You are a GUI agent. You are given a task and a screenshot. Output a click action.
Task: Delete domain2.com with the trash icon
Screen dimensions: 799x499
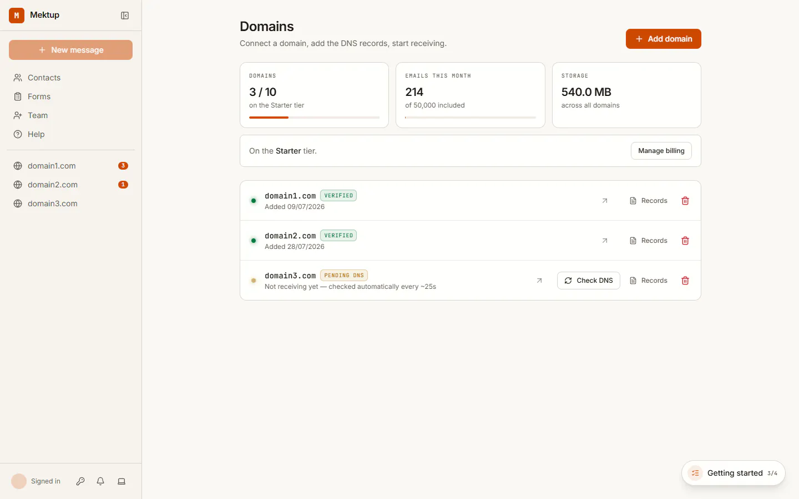click(x=685, y=241)
